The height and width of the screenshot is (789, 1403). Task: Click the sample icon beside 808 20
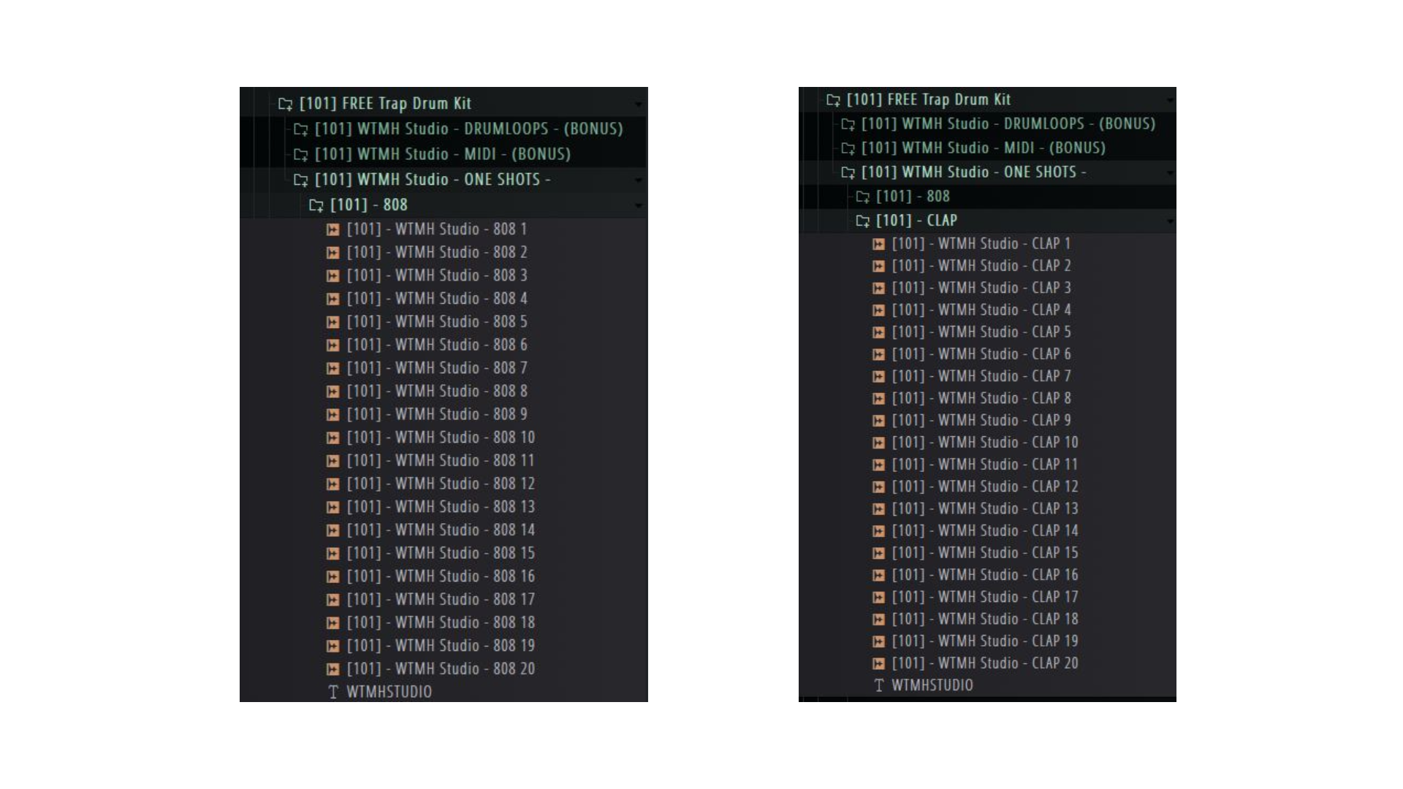pos(332,669)
